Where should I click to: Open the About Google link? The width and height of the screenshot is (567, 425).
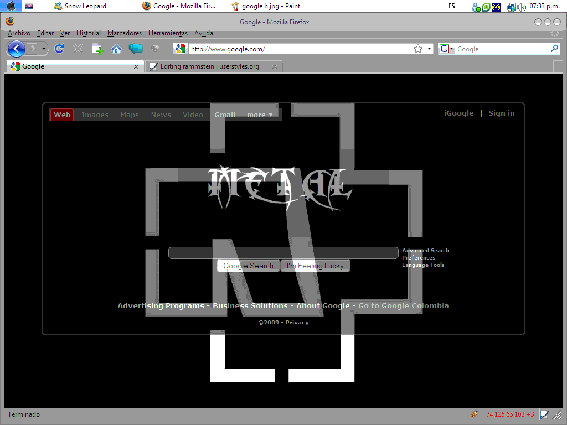pyautogui.click(x=323, y=305)
